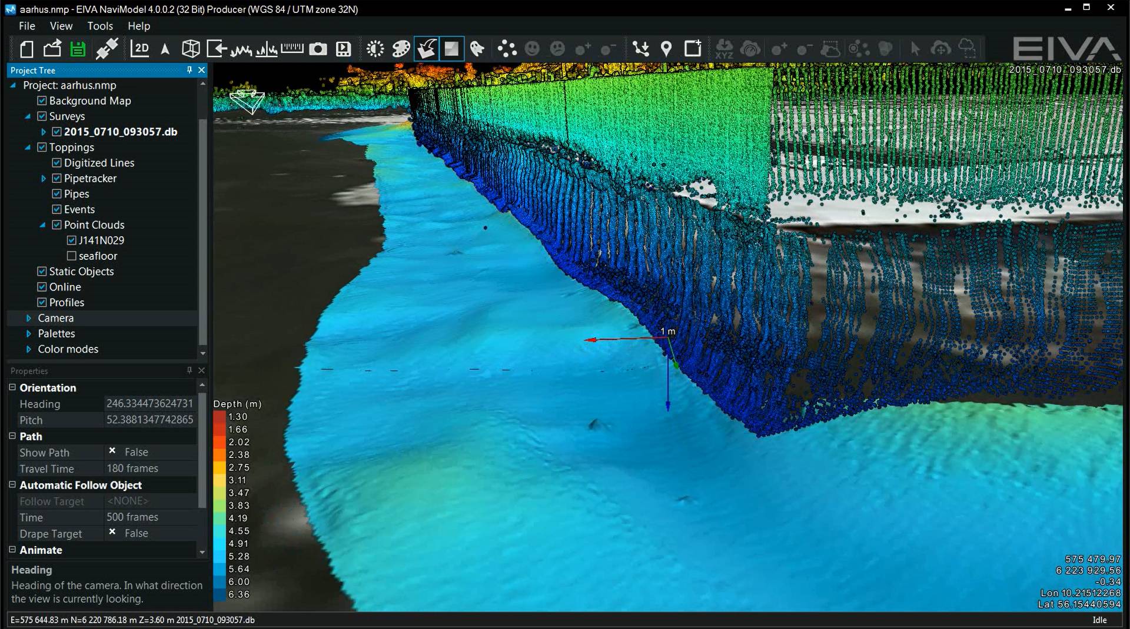Expand the Pipetracker tree node
Screen dimensions: 1130x629
tap(43, 178)
